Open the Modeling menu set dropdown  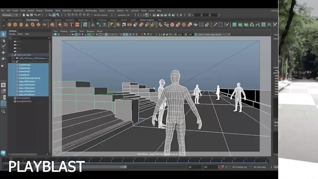click(10, 15)
